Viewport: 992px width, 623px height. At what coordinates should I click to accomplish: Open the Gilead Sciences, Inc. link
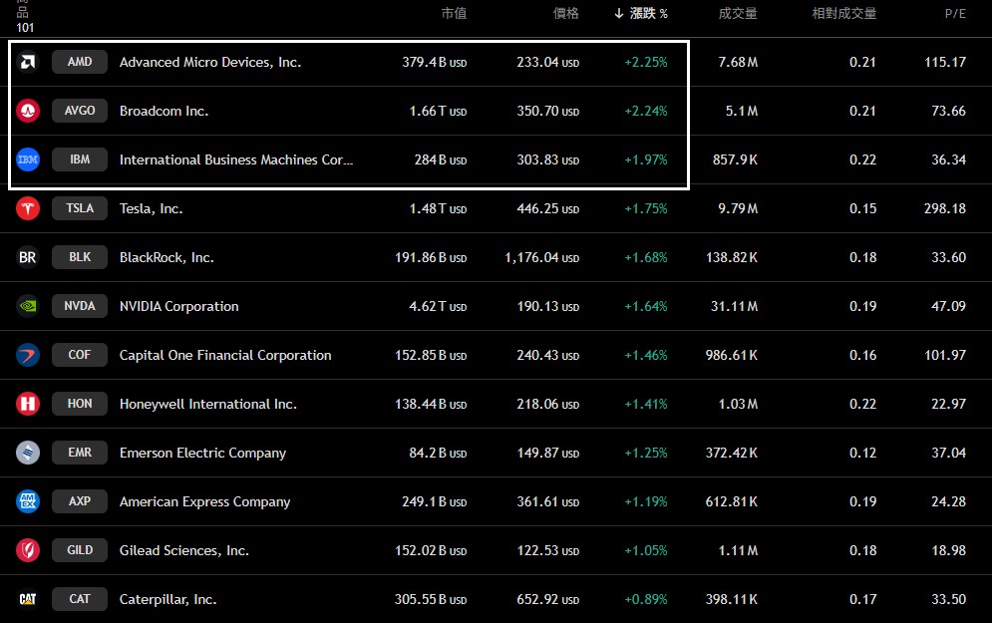(184, 550)
